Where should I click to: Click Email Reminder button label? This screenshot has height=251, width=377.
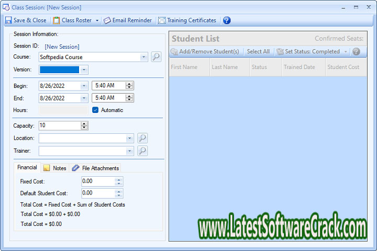(132, 20)
